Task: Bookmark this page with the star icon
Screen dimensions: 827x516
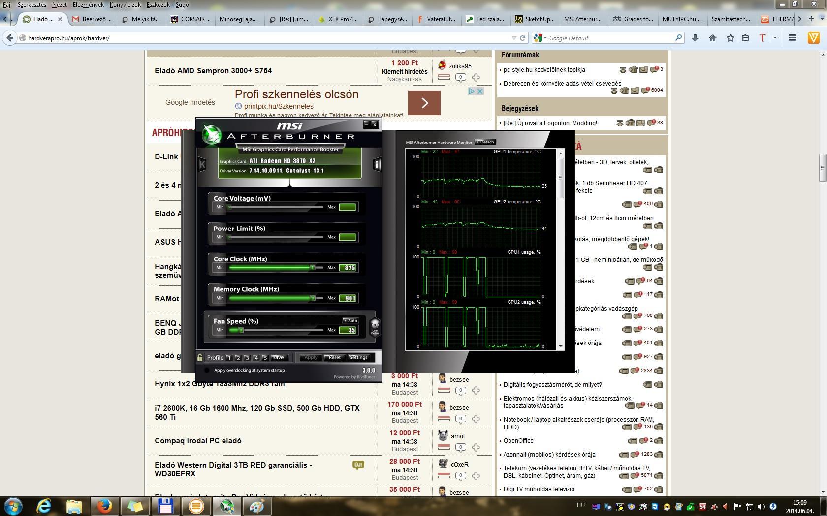Action: (731, 38)
